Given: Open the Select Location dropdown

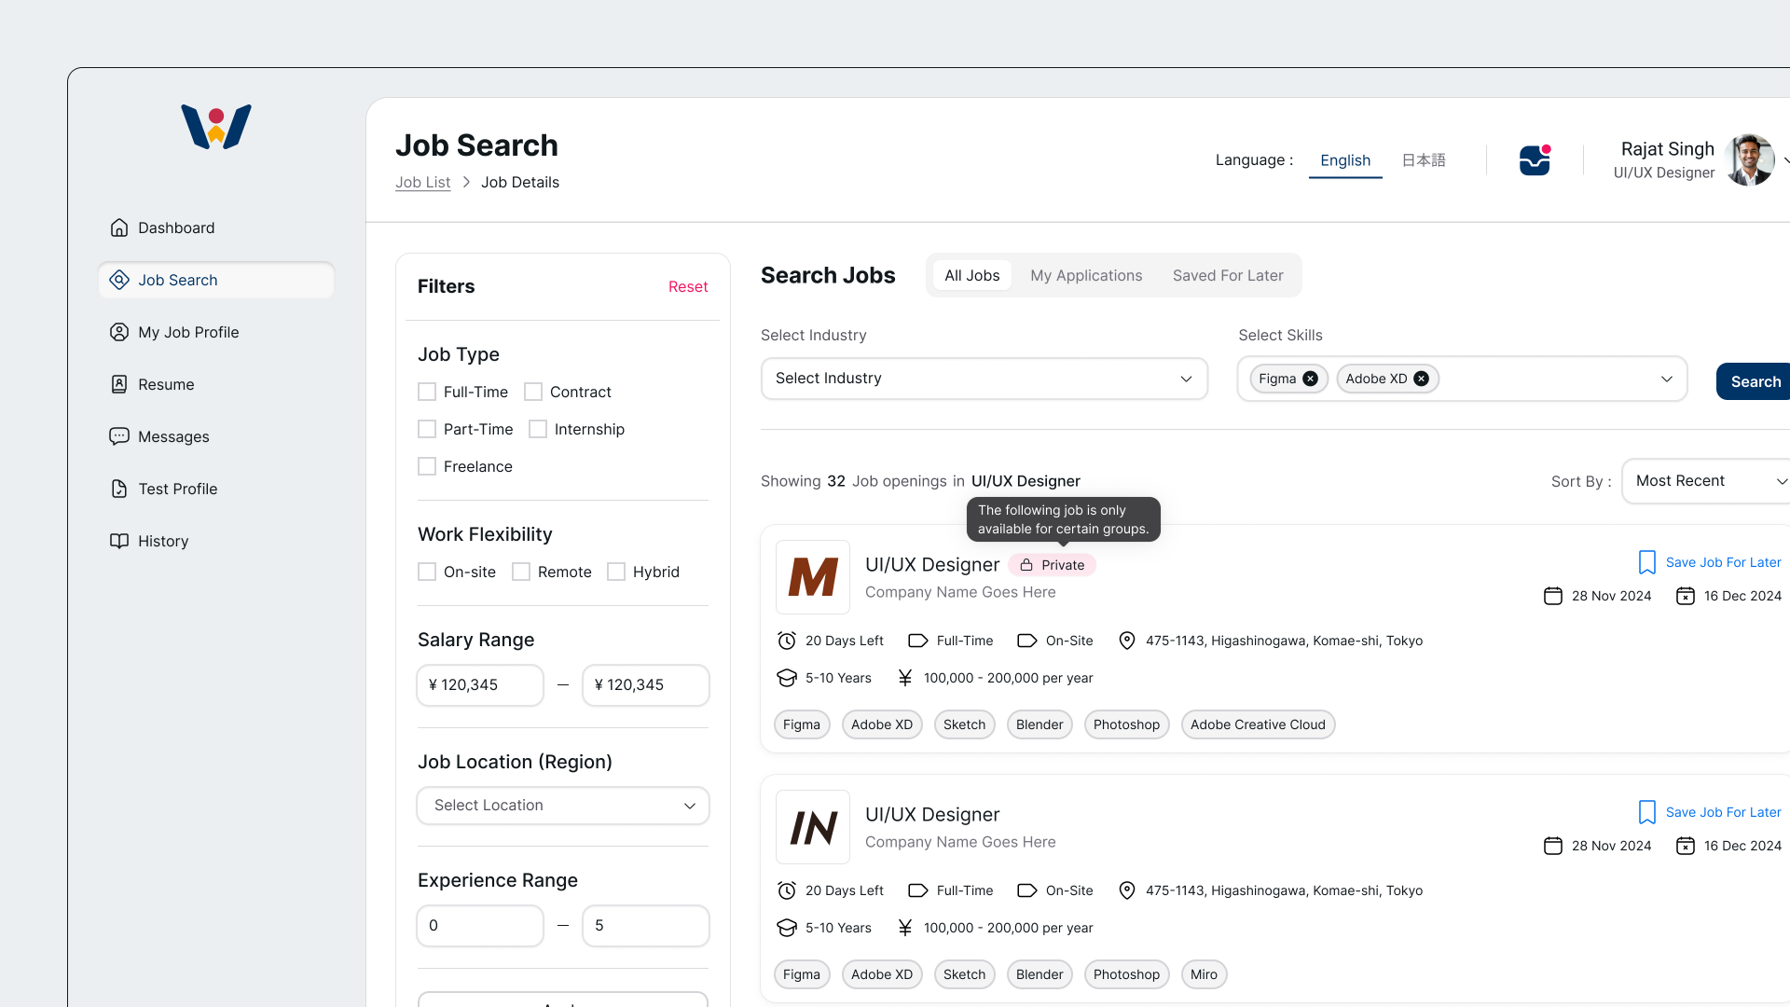Looking at the screenshot, I should (563, 806).
